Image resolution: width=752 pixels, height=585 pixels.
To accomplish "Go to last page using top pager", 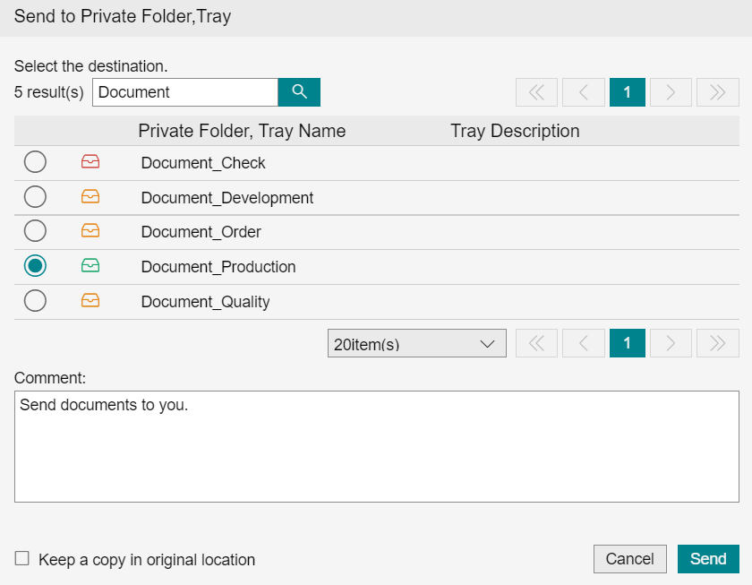I will pos(717,92).
